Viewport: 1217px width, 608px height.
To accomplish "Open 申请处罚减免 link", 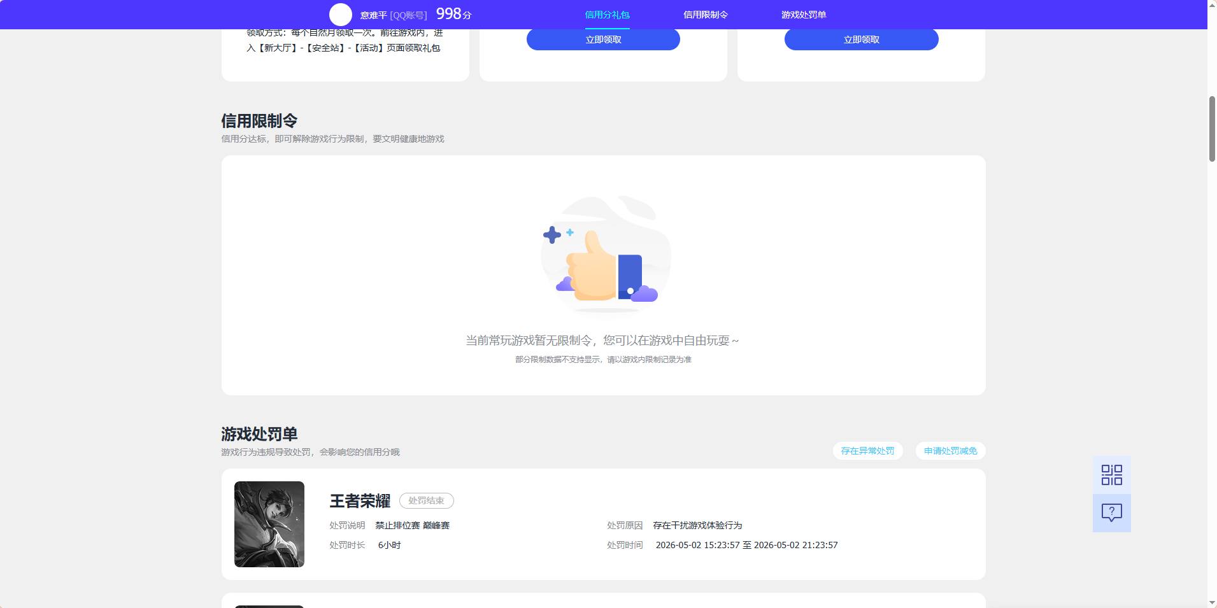I will coord(950,451).
